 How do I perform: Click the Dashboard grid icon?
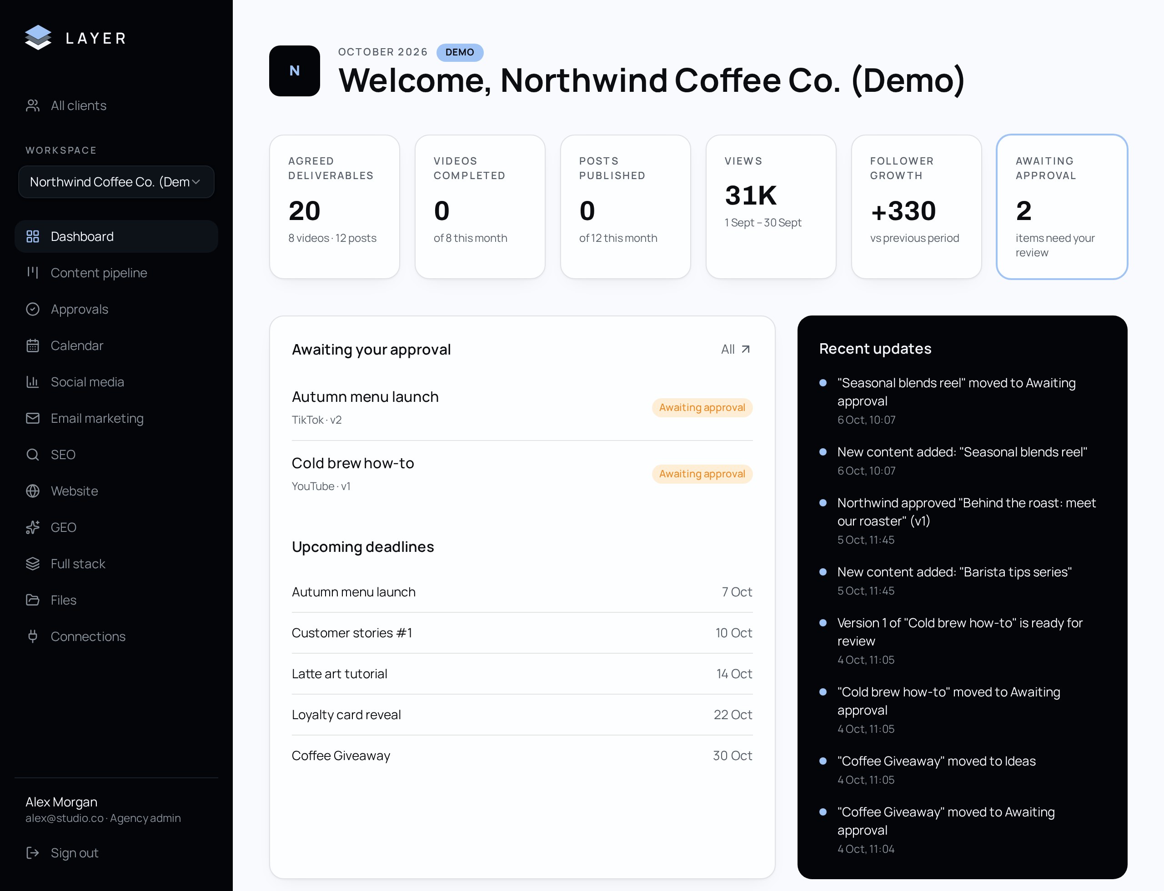33,236
